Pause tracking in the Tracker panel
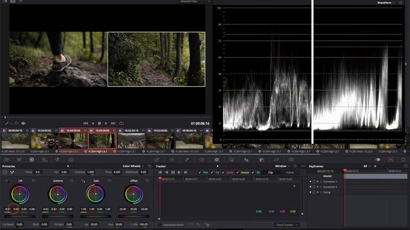This screenshot has width=410, height=230. pos(173,172)
